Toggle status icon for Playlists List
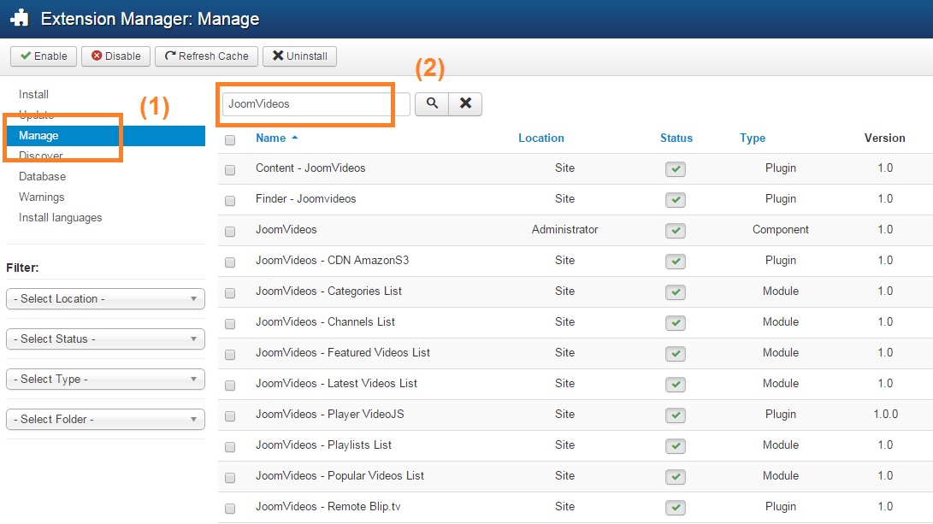 click(676, 446)
